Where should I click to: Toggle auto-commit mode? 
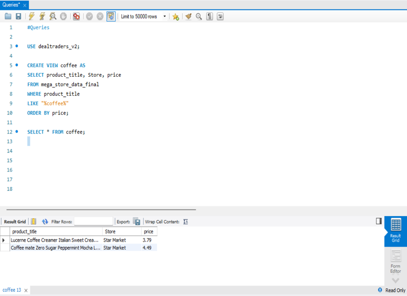[111, 16]
